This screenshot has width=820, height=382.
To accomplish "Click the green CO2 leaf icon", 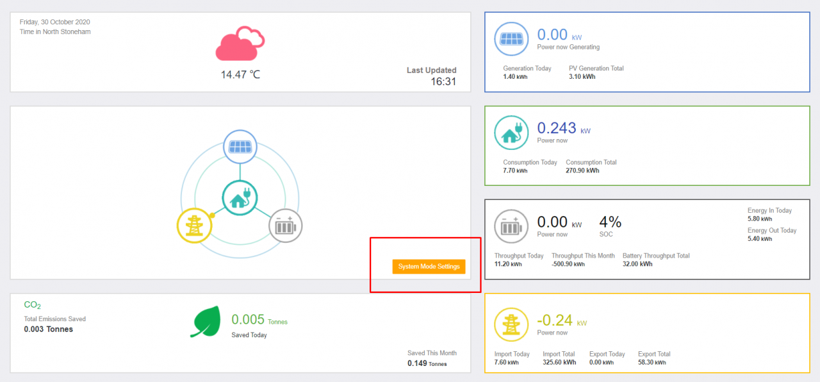I will 206,322.
